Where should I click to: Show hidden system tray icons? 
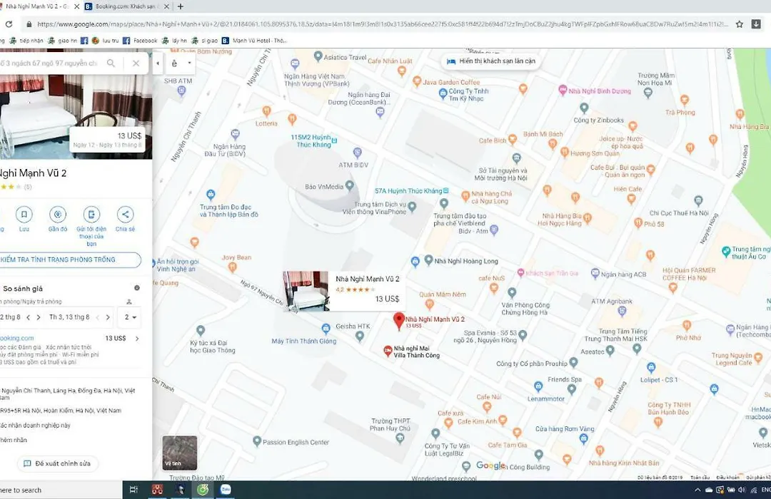coord(697,490)
